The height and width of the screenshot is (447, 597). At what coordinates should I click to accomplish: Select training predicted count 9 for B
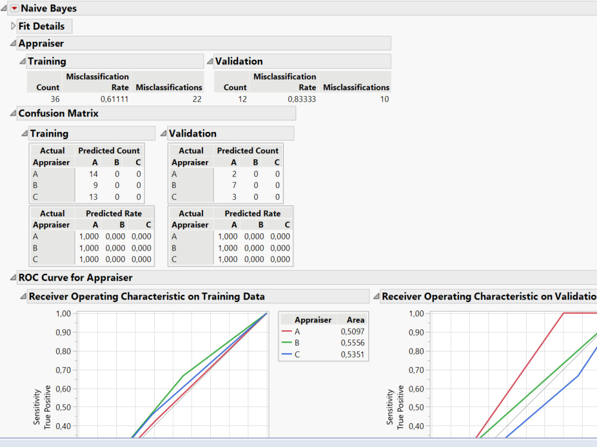click(x=96, y=186)
